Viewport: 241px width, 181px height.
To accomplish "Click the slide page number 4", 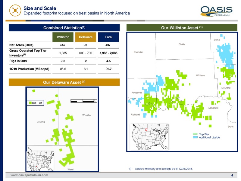I will [232, 175].
